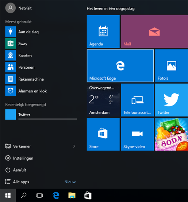This screenshot has height=202, width=188.
Task: Click the Alarmen en klok icon
Action: click(11, 91)
